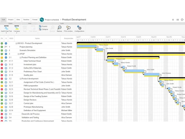Click the collapse ribbon chevron at top right
The image size is (185, 139).
(173, 20)
